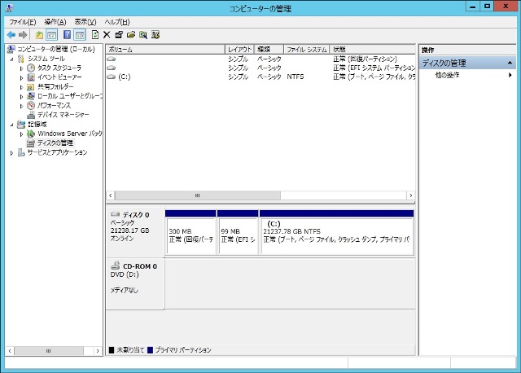The width and height of the screenshot is (521, 373).
Task: Click the Back arrow toolbar icon
Action: click(x=11, y=35)
